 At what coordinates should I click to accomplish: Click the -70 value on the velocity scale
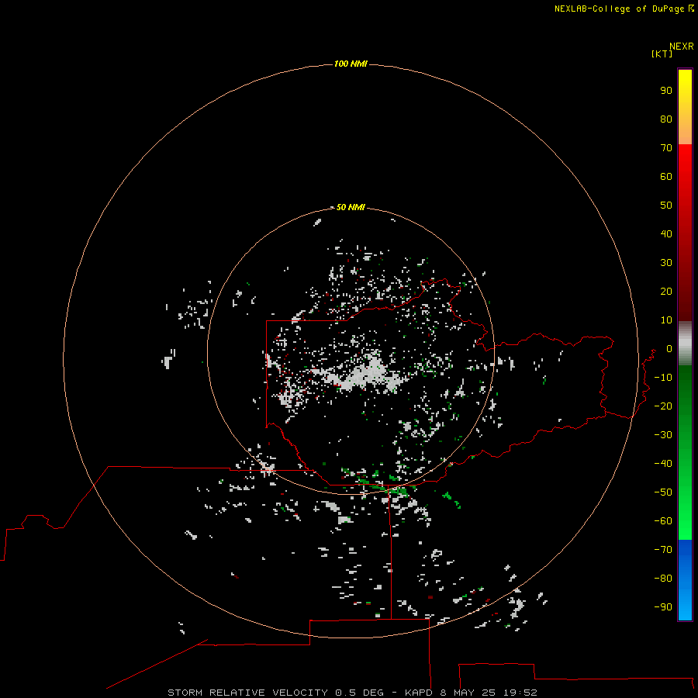[x=663, y=550]
